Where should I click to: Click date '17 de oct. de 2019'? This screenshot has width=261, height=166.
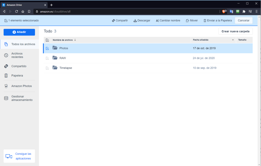(x=204, y=48)
